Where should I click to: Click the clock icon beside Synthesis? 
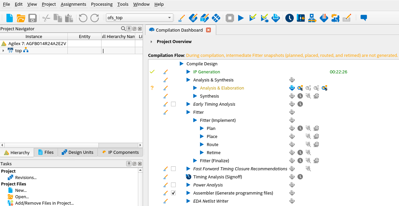pos(300,96)
